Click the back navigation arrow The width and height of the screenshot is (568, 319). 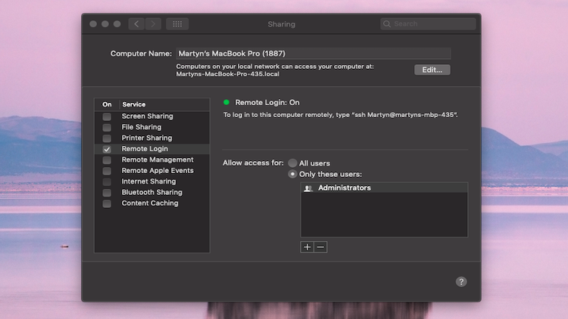coord(136,24)
